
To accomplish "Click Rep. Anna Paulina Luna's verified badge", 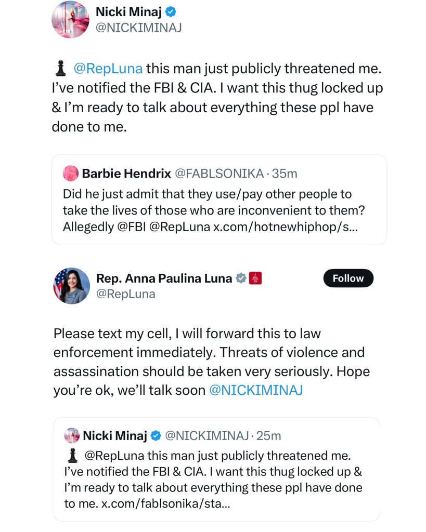I will coord(240,278).
